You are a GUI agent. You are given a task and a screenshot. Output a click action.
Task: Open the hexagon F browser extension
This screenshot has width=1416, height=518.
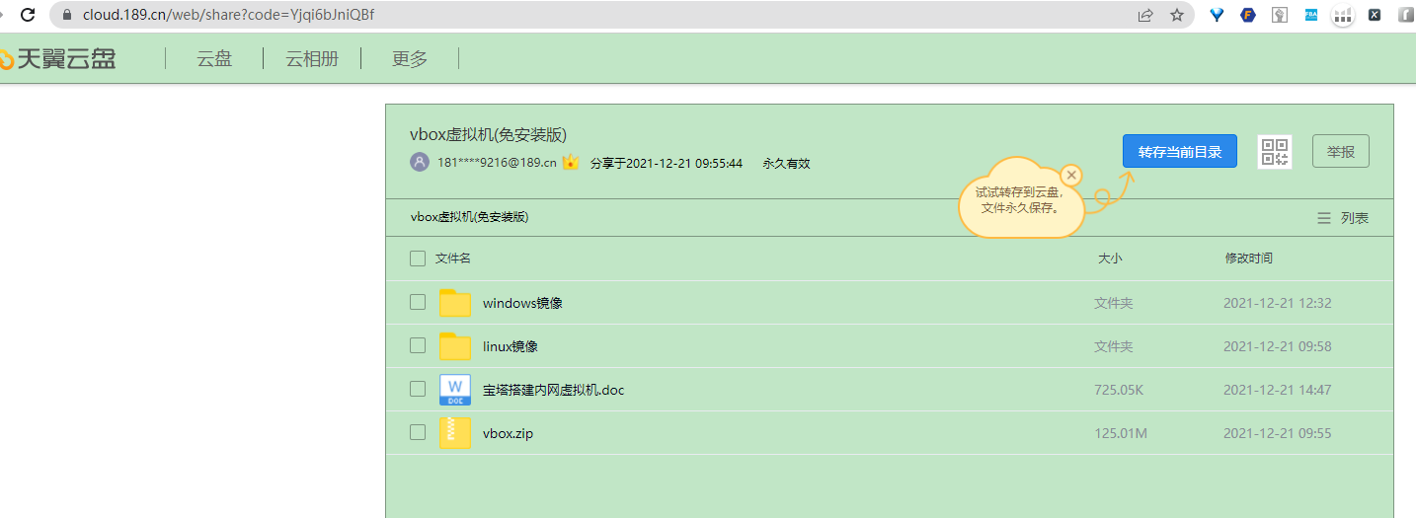coord(1248,15)
